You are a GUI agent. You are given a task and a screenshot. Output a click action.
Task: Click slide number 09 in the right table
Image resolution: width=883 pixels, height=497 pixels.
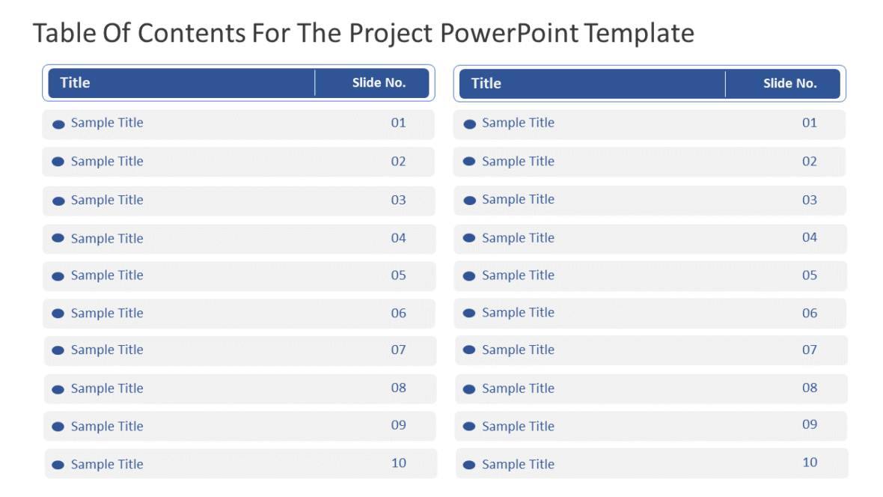tap(810, 424)
